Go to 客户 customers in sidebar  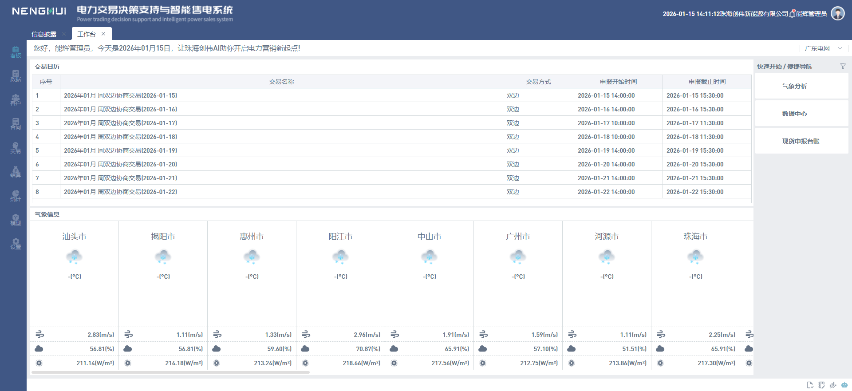16,100
